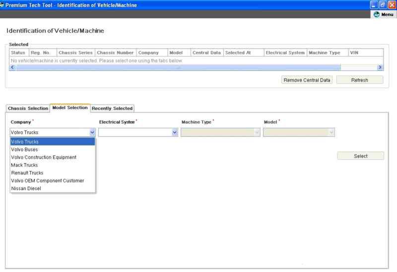Select Volvo Trucks from the list
Screen dimensions: 397x272
52,142
